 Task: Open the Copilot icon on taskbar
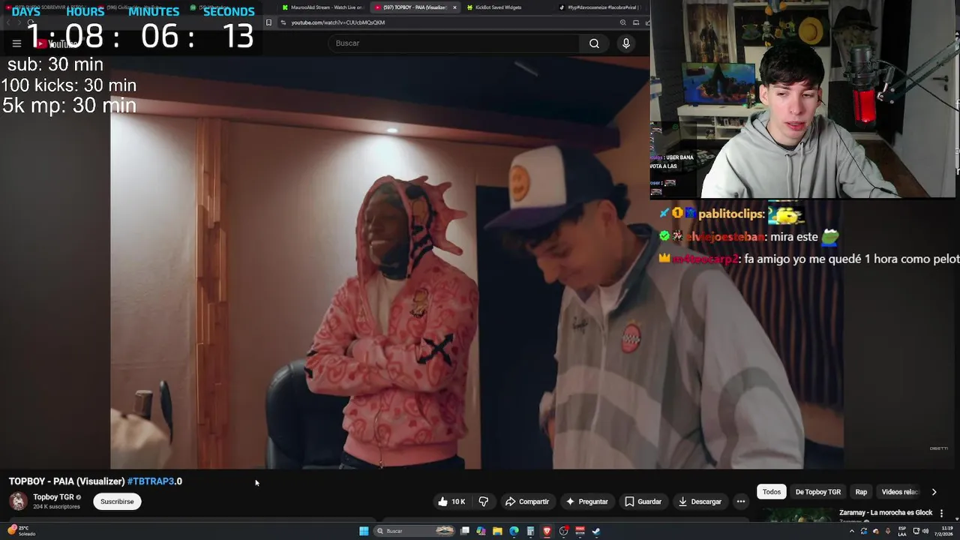tap(481, 531)
